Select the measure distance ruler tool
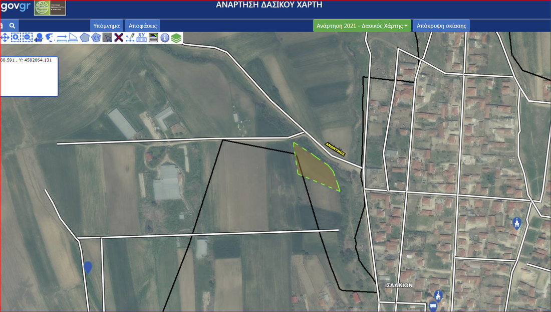Image resolution: width=551 pixels, height=312 pixels. [62, 38]
